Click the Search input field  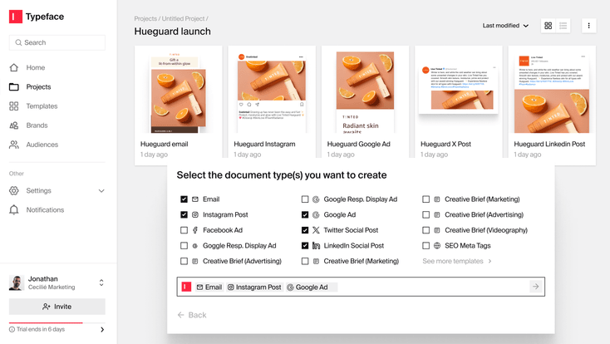coord(57,43)
